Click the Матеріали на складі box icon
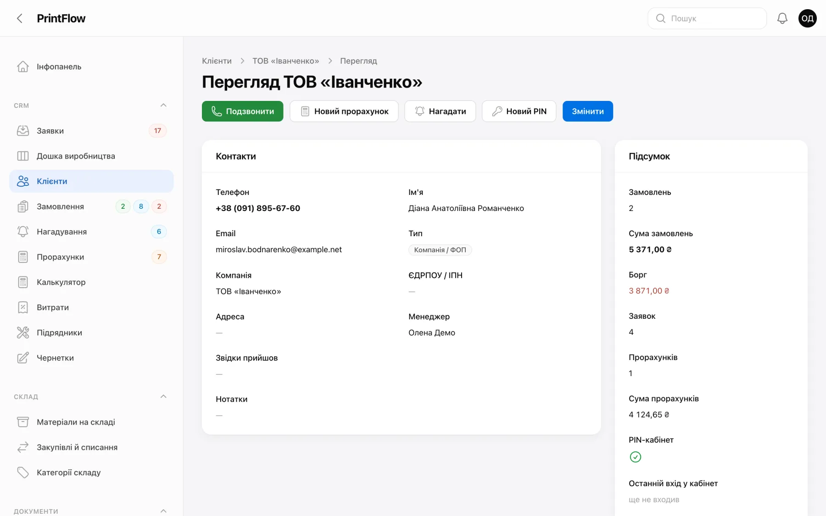826x516 pixels. [x=23, y=422]
